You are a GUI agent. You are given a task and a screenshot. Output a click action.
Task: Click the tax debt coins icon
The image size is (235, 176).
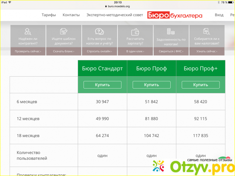pyautogui.click(x=171, y=31)
